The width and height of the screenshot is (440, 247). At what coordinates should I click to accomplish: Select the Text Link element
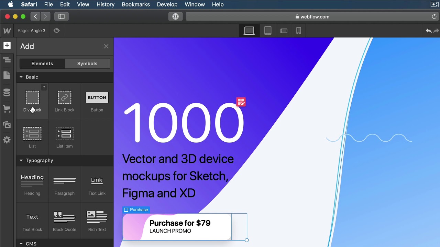[x=97, y=185]
